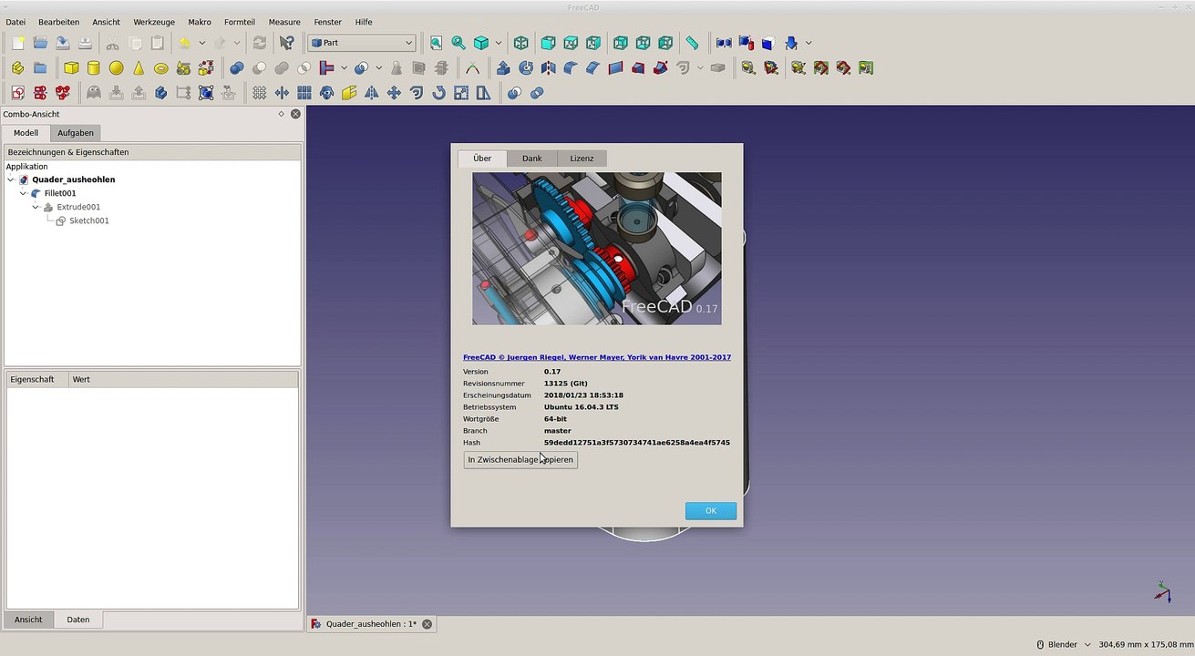1195x656 pixels.
Task: Open a document via folder icon
Action: click(40, 43)
